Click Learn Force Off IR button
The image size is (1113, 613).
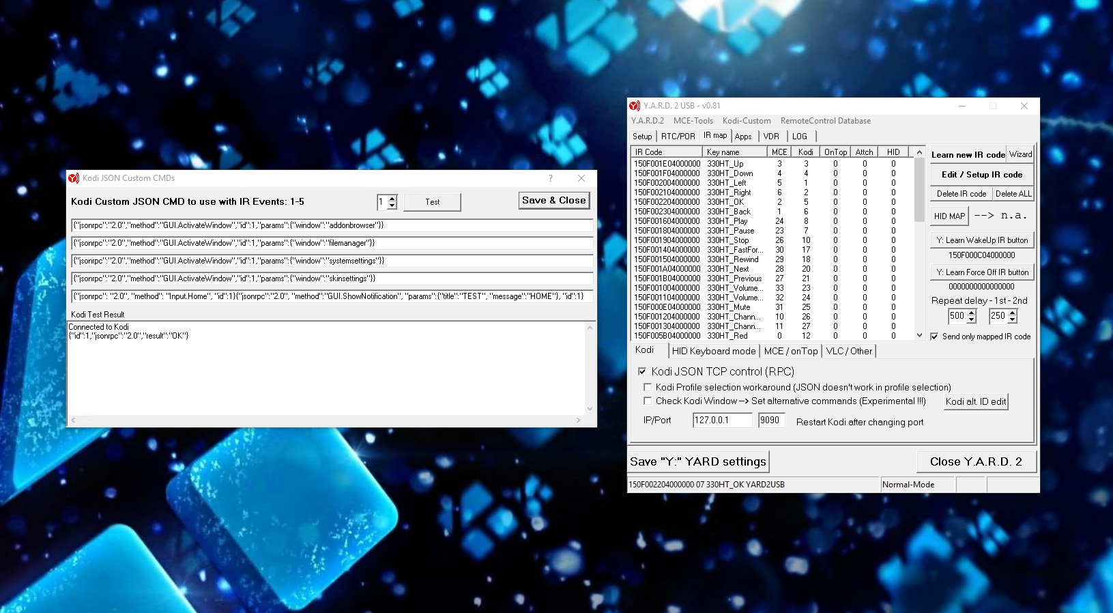coord(981,272)
